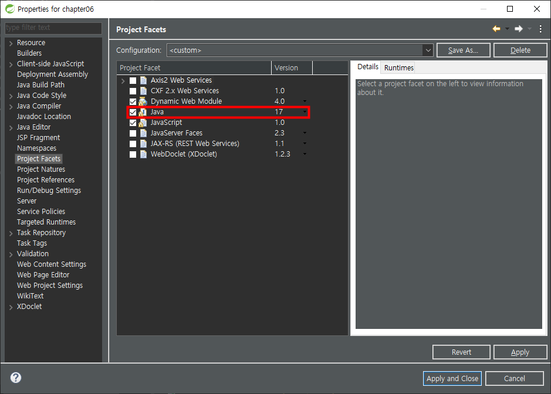Open the JAX-RS version dropdown
551x394 pixels.
pos(305,144)
